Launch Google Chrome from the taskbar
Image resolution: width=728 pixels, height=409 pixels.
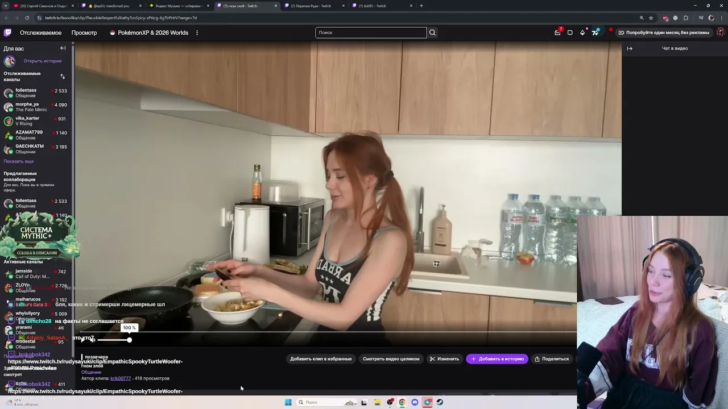click(x=402, y=402)
